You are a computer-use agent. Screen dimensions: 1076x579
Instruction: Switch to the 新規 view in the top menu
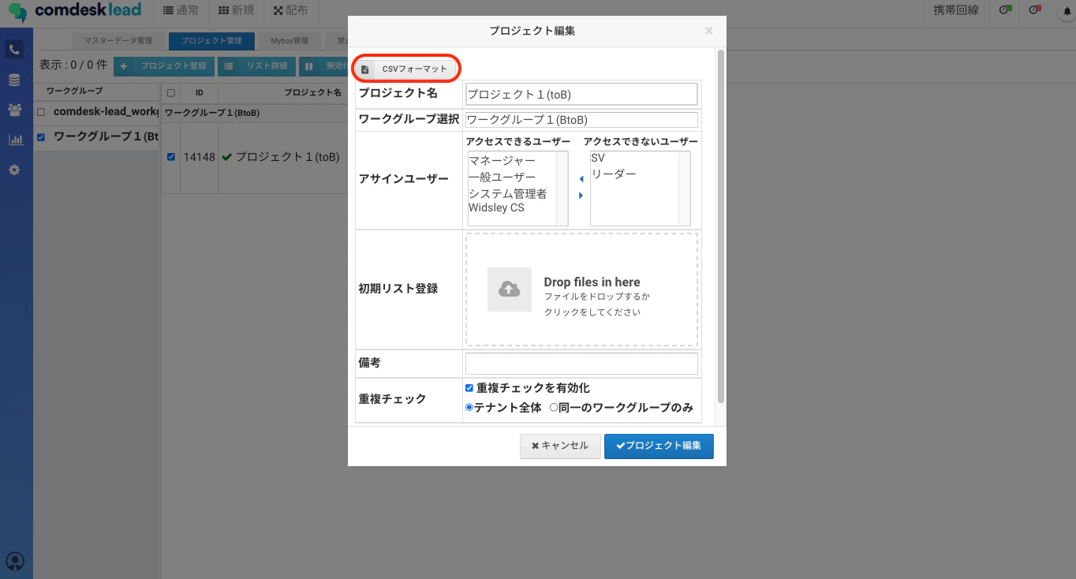236,11
